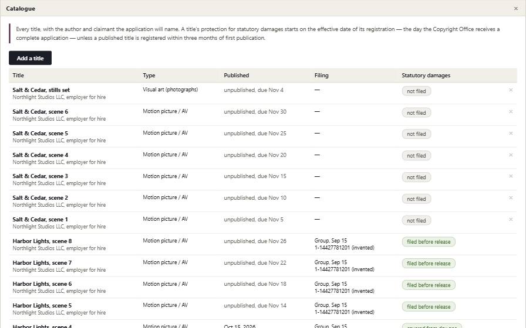The image size is (526, 328).
Task: Select the 'unpublished, due Nov 20' cell
Action: pos(255,155)
